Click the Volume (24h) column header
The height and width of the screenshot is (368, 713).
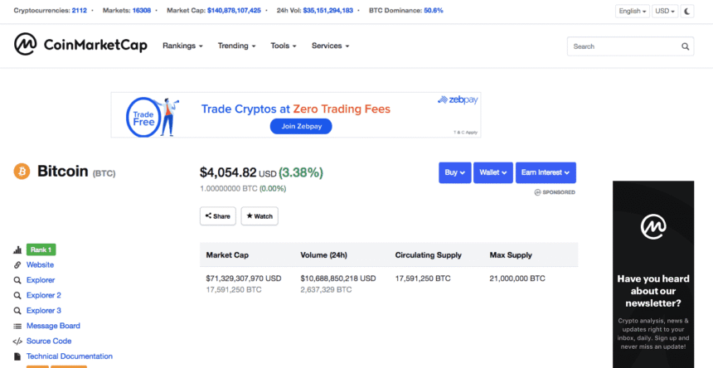[x=324, y=255]
